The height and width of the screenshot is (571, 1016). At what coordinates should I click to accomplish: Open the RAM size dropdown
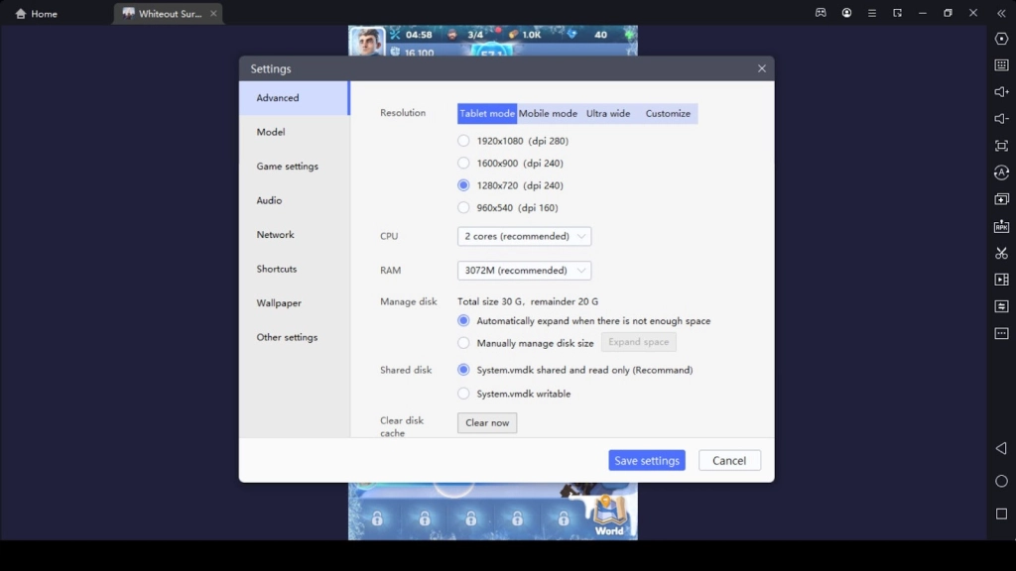tap(524, 271)
